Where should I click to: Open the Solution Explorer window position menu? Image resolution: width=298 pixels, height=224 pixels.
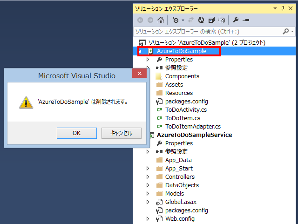pos(275,8)
